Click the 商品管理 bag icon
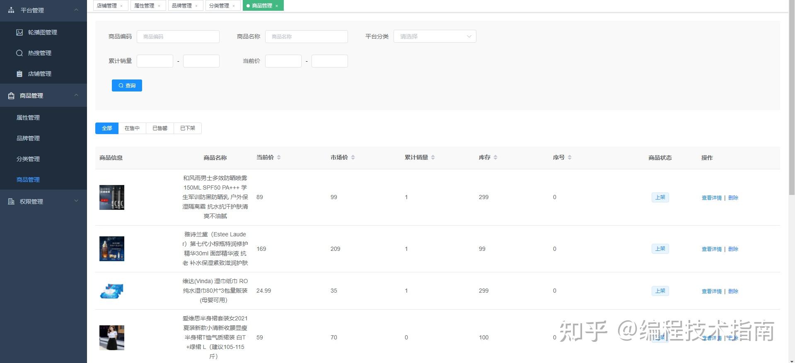Image resolution: width=795 pixels, height=363 pixels. [11, 96]
